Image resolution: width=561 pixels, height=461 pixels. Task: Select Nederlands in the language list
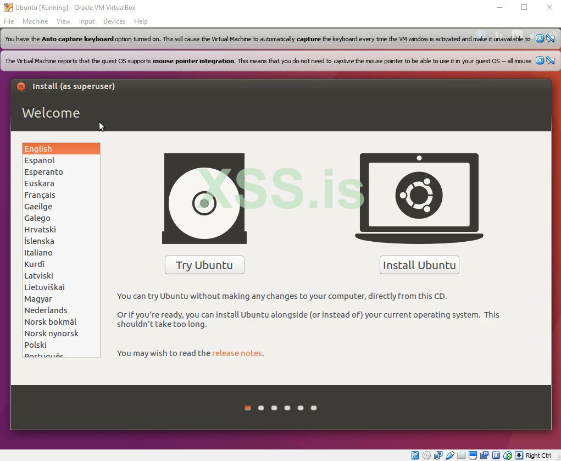(x=61, y=310)
